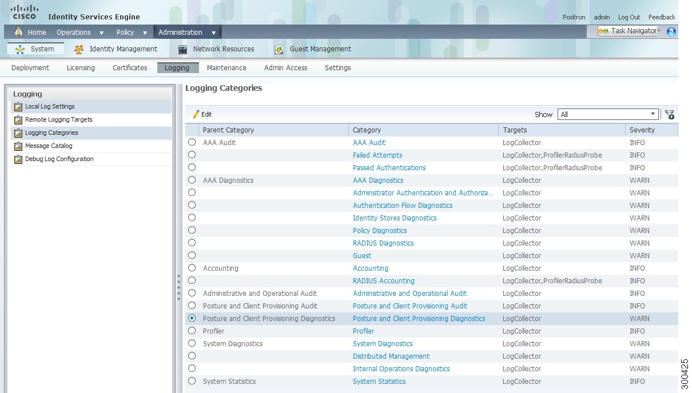
Task: Select the Guest row radio button
Action: coord(192,255)
